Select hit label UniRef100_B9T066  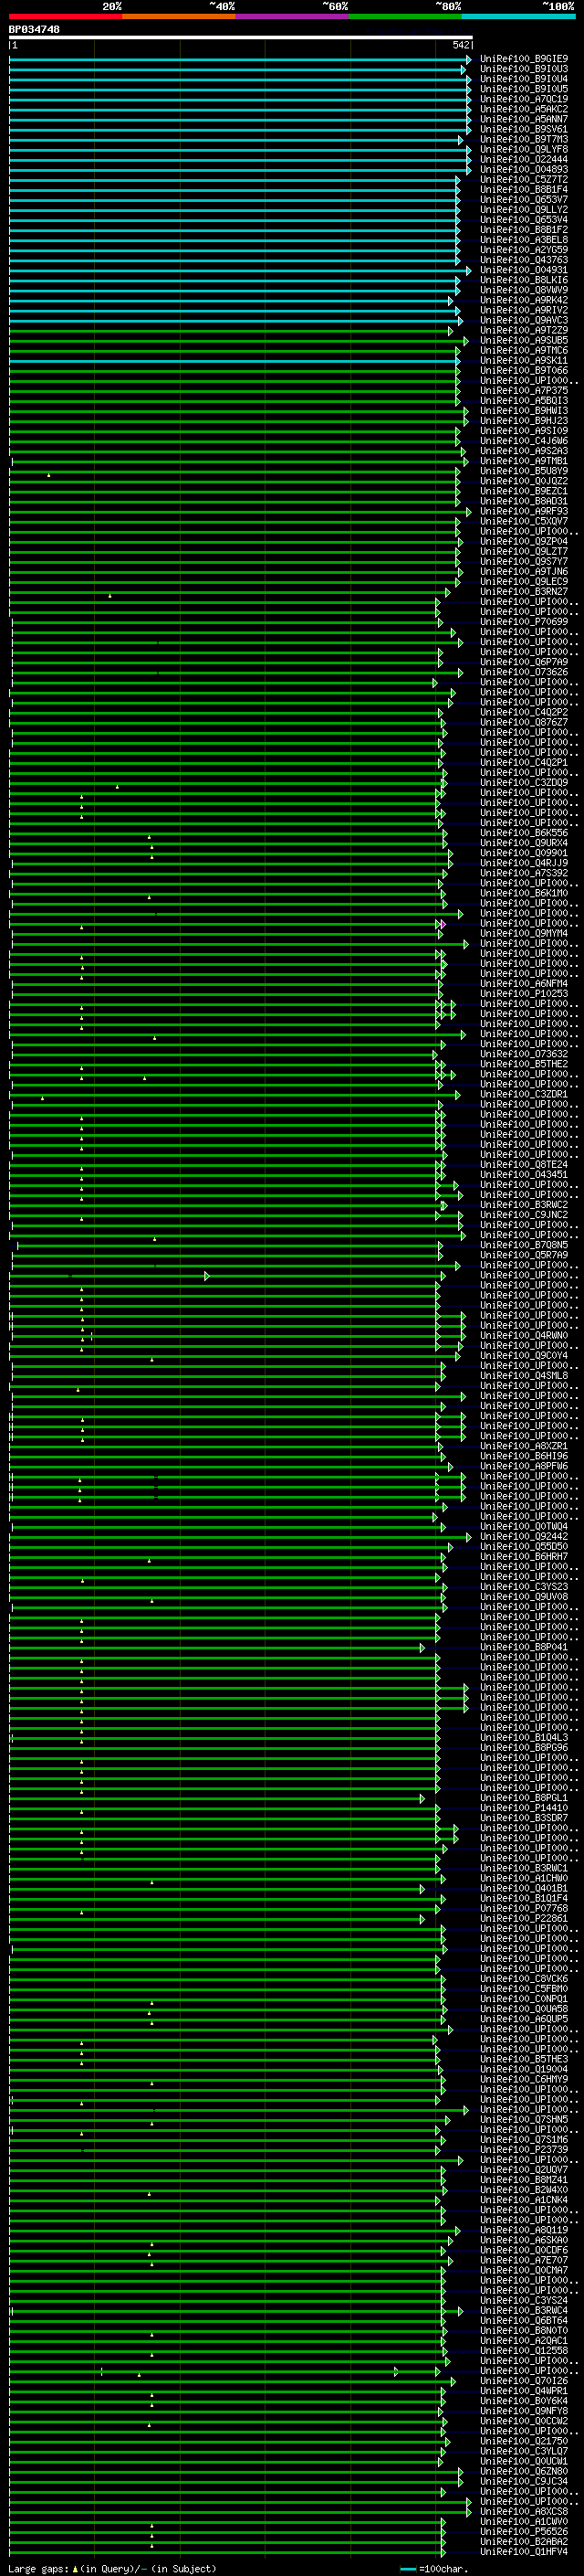[x=524, y=371]
